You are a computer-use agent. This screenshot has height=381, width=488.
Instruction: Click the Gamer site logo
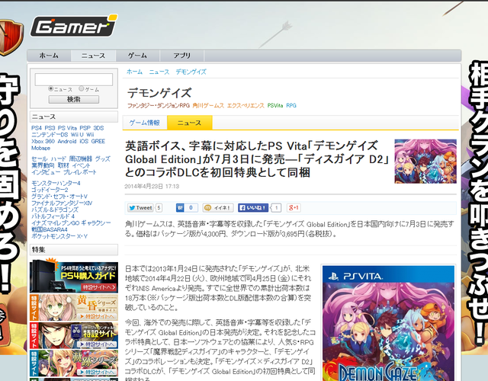click(74, 26)
